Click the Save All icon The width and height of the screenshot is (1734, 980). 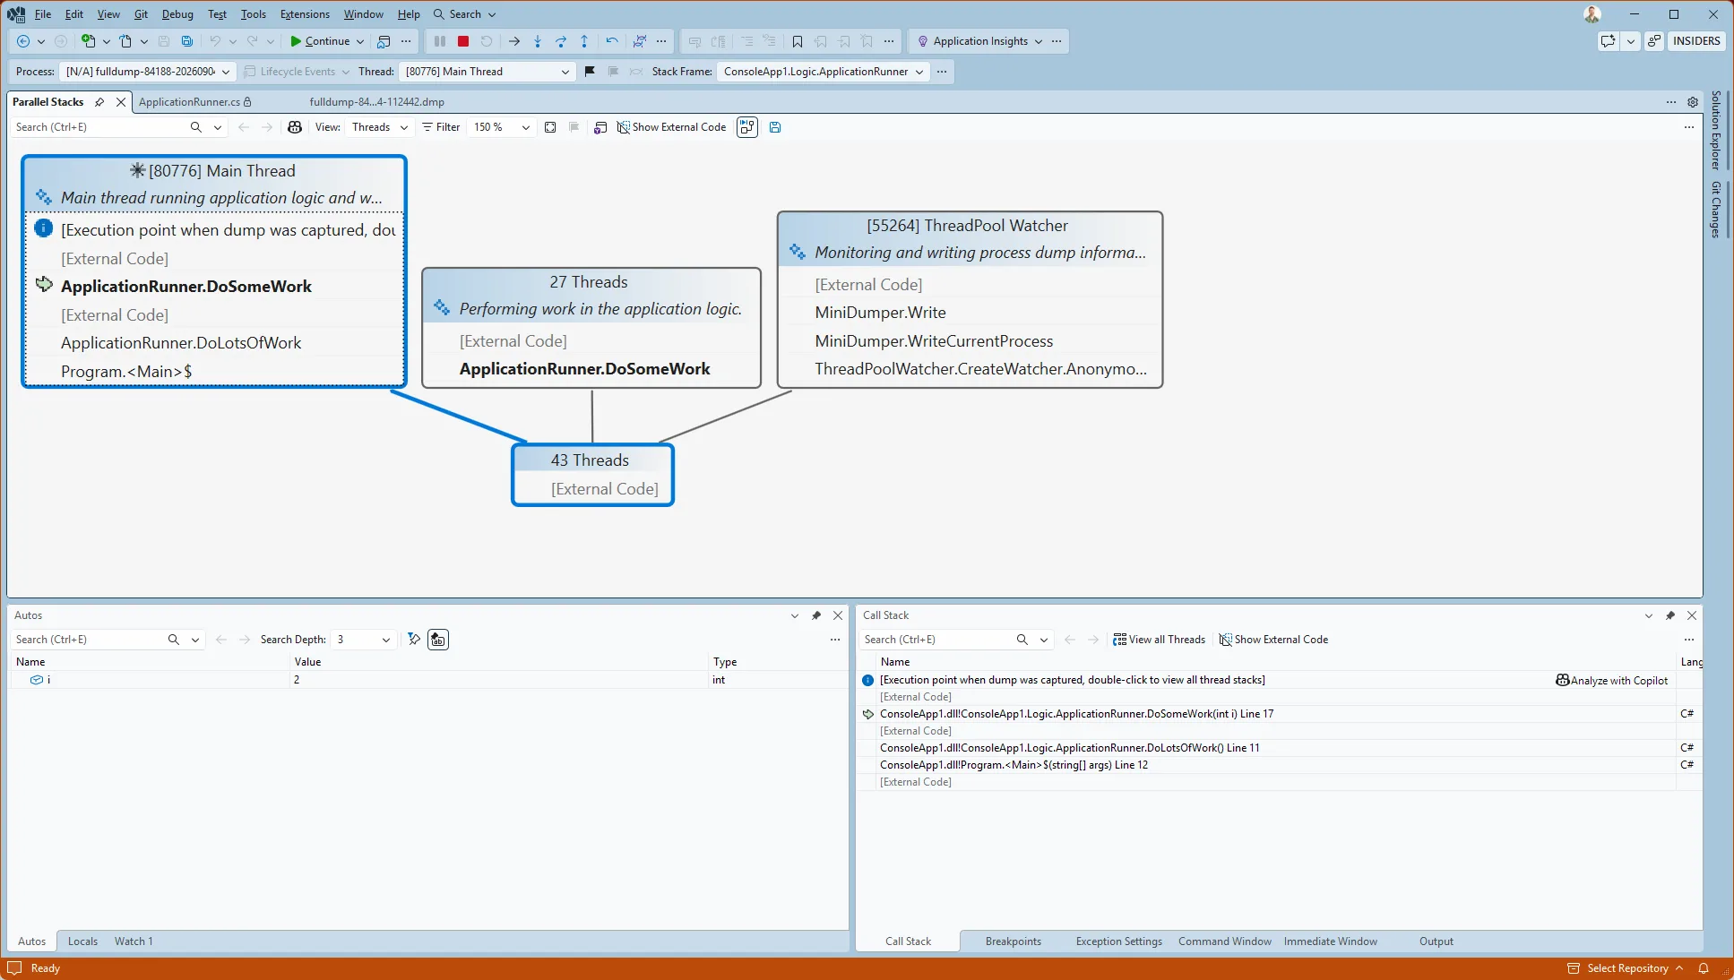tap(187, 41)
